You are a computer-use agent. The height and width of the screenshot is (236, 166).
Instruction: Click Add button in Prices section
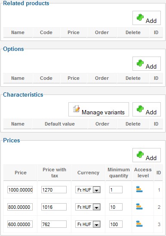(x=147, y=155)
